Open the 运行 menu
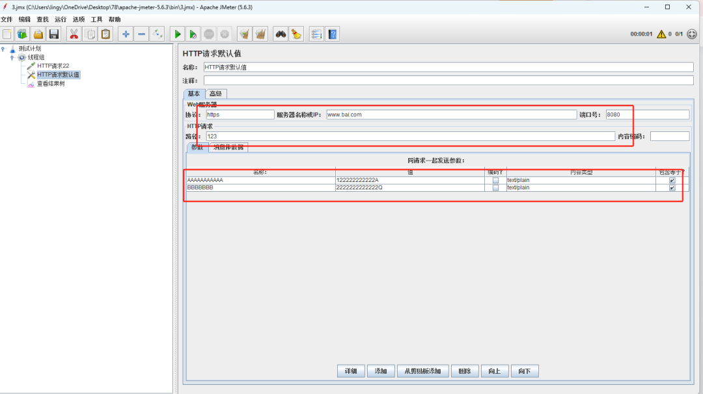This screenshot has width=703, height=394. 61,20
